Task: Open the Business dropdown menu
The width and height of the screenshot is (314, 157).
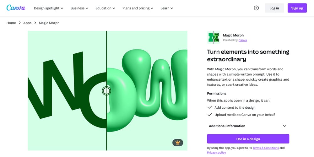Action: coord(79,8)
